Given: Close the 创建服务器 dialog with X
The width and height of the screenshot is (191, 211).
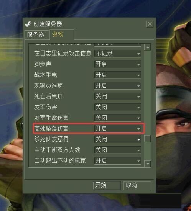Looking at the screenshot, I should (x=150, y=24).
